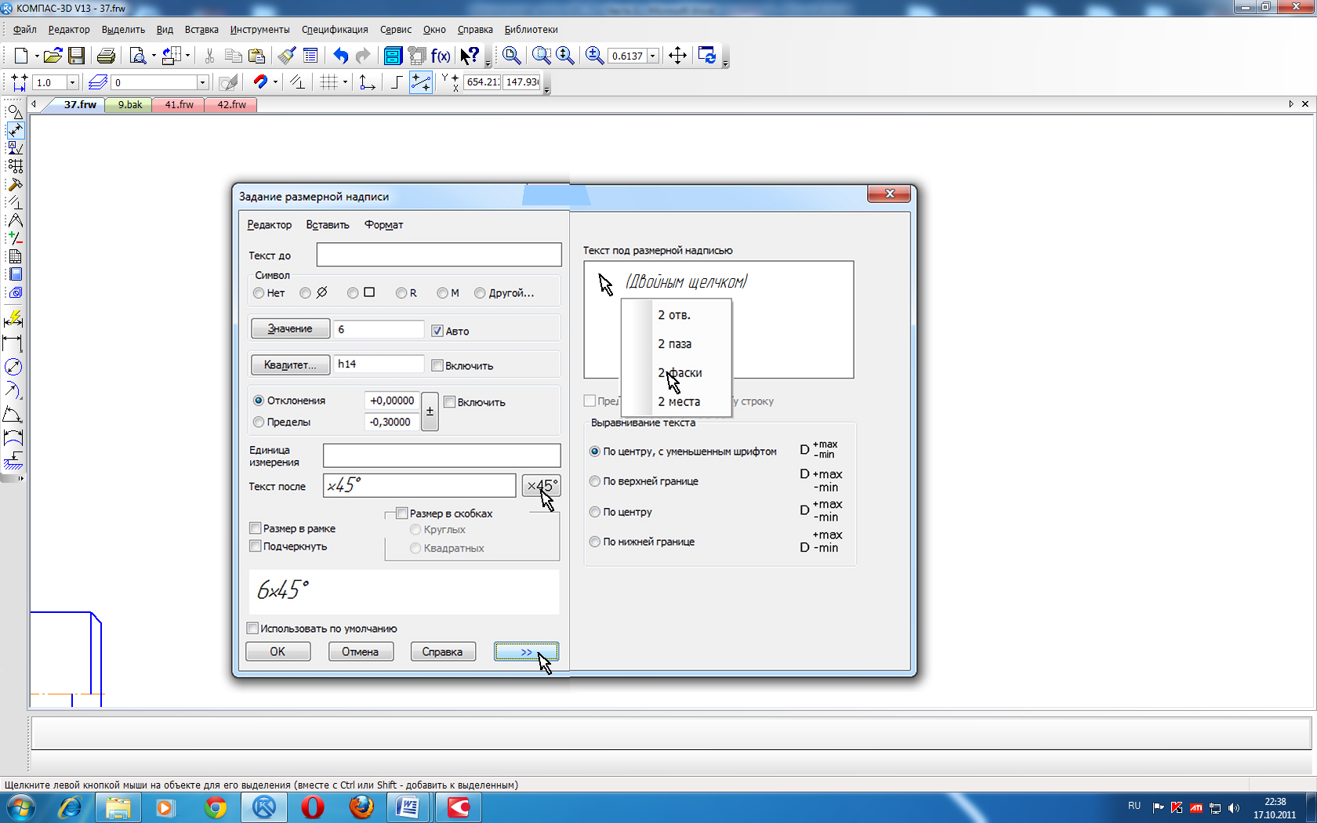Image resolution: width=1317 pixels, height=823 pixels.
Task: Expand the snaps magnet dropdown arrow
Action: coord(275,82)
